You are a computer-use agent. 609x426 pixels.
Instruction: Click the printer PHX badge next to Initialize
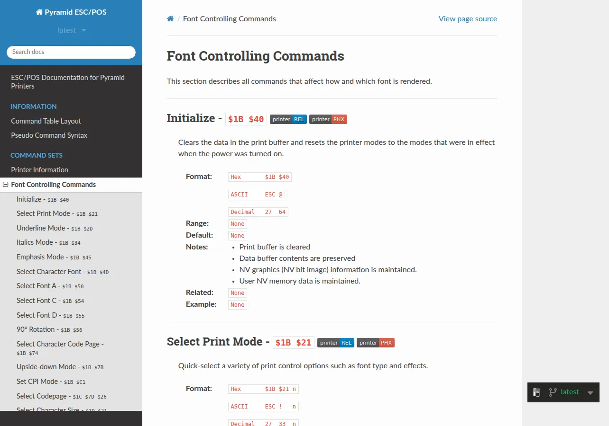tap(328, 119)
